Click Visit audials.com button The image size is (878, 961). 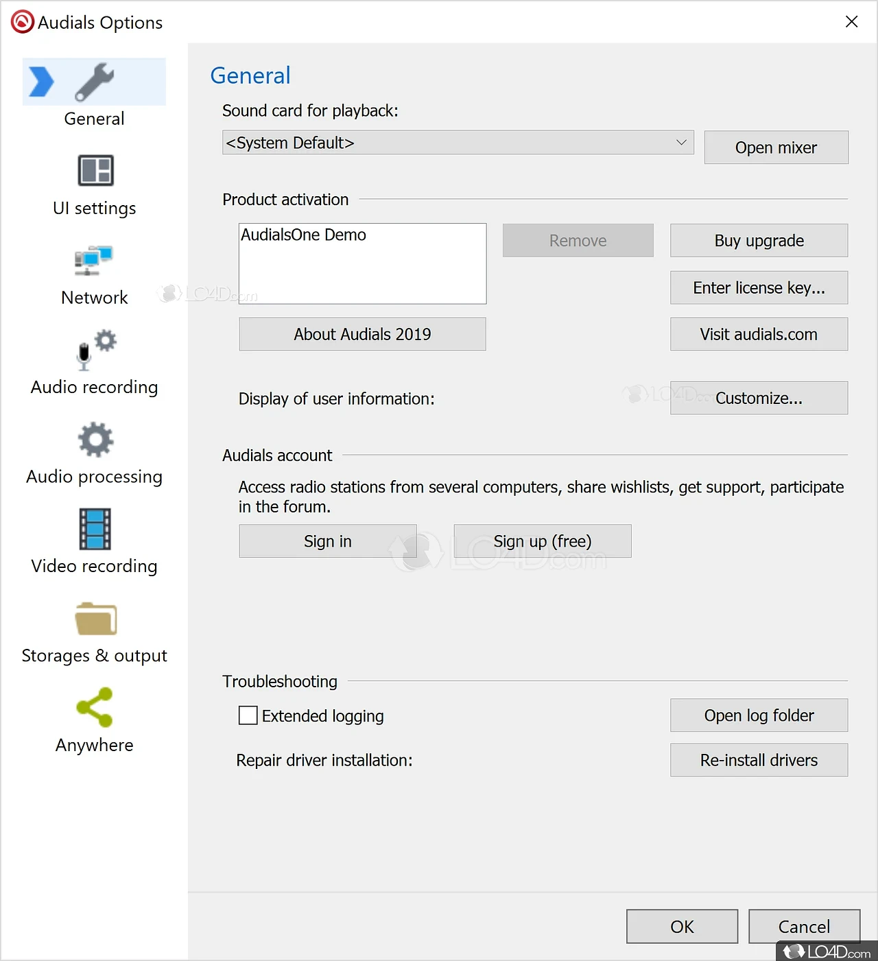[759, 334]
